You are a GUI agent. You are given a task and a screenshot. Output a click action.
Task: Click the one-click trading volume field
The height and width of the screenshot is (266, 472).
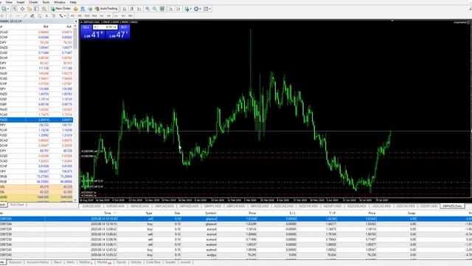105,27
